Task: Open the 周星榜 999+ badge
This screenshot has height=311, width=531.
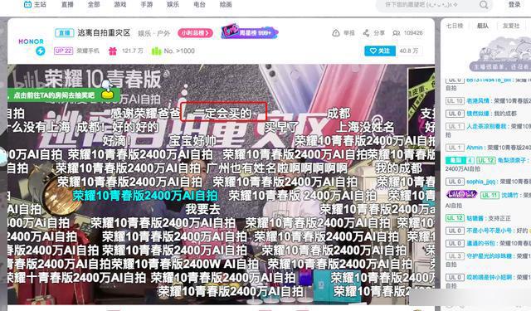Action: coord(250,32)
